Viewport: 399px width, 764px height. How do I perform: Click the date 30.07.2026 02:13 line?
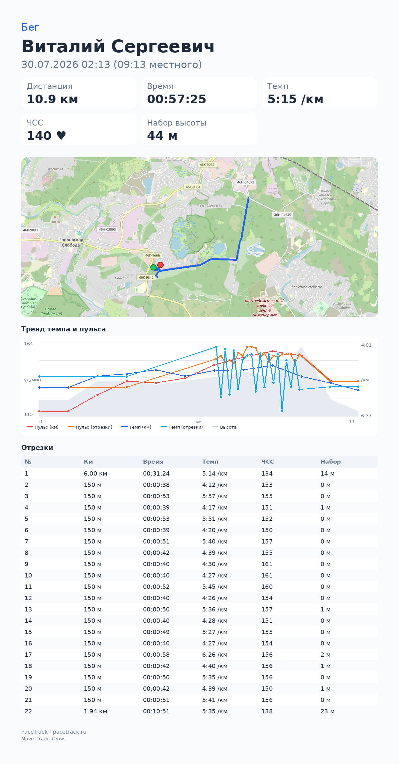(x=112, y=65)
